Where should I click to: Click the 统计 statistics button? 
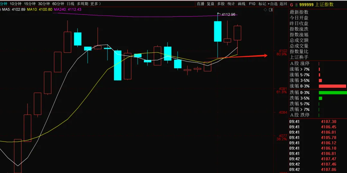pos(231,4)
